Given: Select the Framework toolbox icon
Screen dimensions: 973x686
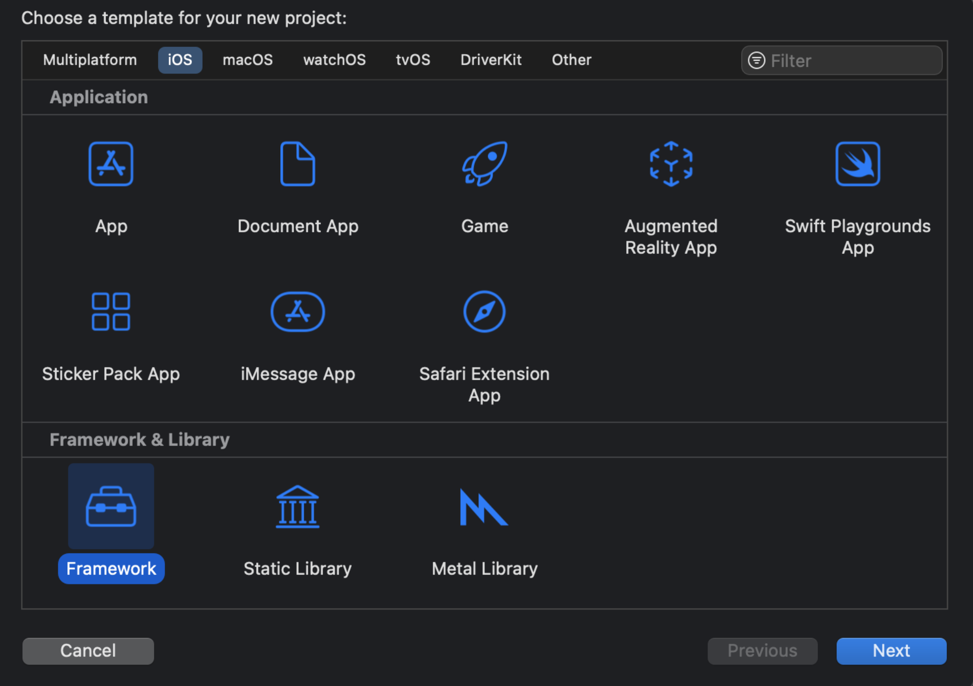Looking at the screenshot, I should 111,506.
